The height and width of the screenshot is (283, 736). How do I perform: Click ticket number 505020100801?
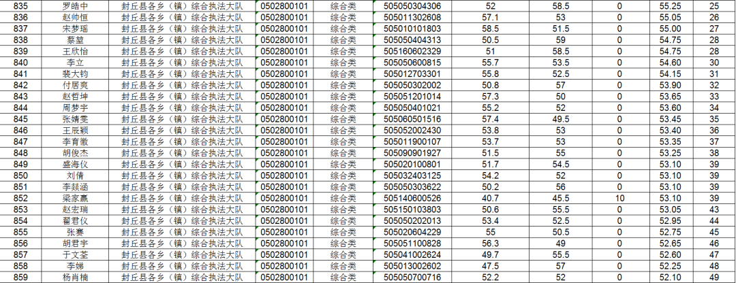point(412,164)
